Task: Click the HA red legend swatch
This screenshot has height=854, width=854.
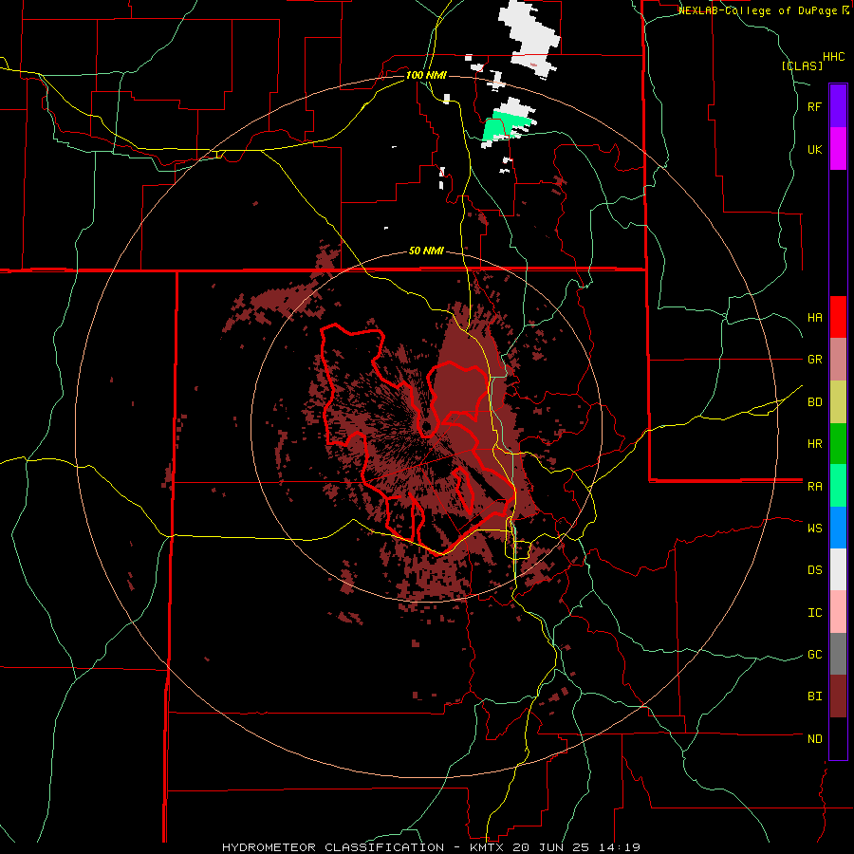Action: 838,317
